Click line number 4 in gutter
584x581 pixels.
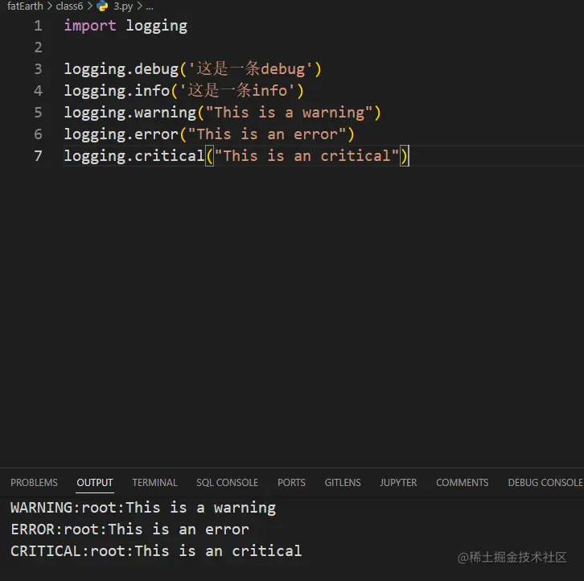(x=38, y=91)
